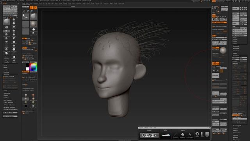Toggle the orange color mode button above Rgb Intensity
Viewport: 250px width, 141px height.
tap(24, 48)
